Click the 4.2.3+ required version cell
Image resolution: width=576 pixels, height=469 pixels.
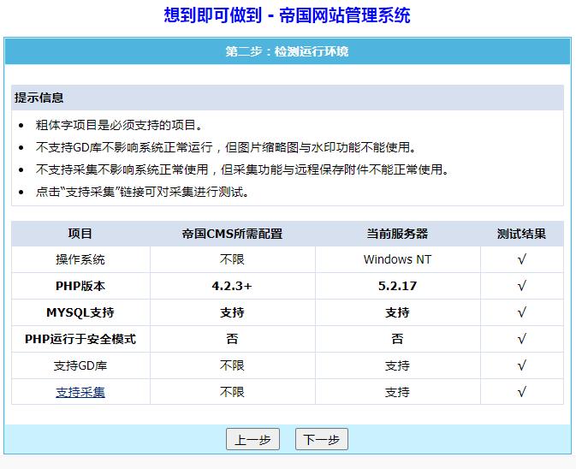click(232, 286)
